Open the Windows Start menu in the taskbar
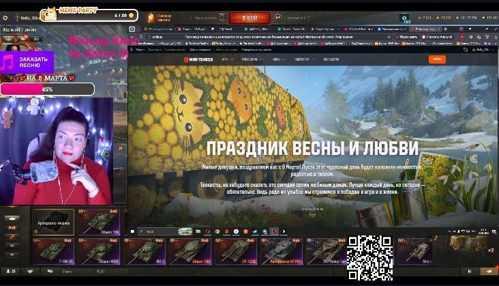Screen dimensions: 499x286 133,231
